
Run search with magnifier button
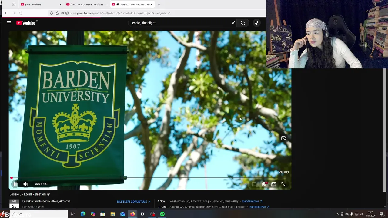(243, 23)
